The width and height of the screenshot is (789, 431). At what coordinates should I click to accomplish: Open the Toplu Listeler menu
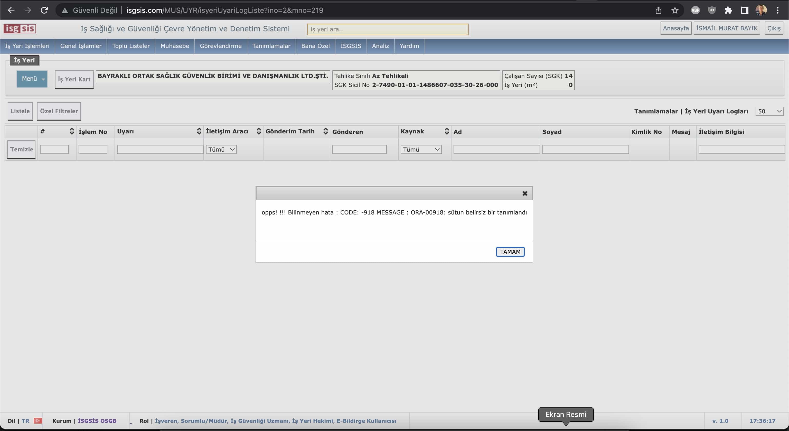(131, 46)
